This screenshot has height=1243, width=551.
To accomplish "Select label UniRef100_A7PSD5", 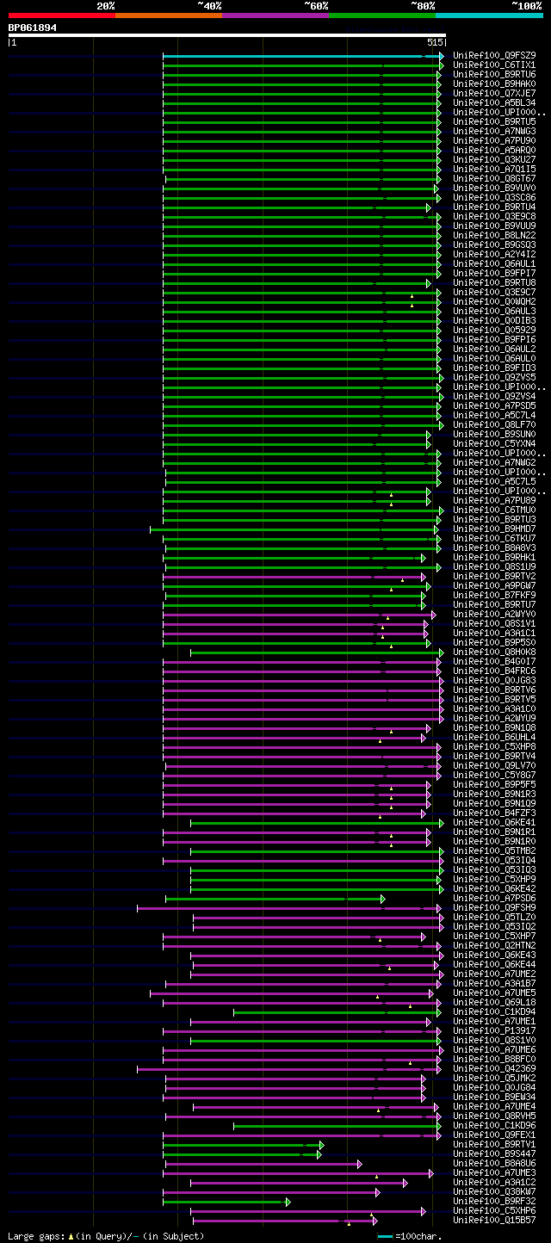I will (x=494, y=406).
